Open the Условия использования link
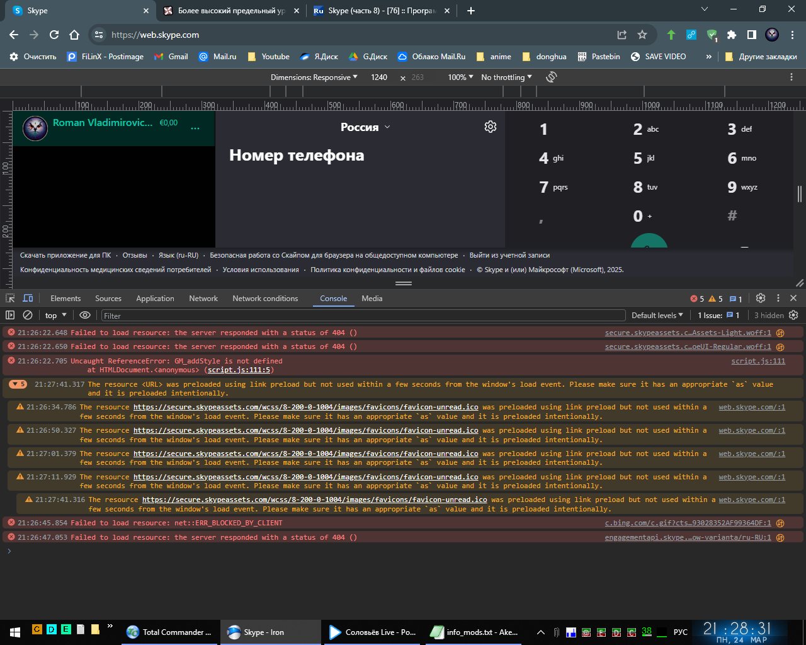 (261, 270)
